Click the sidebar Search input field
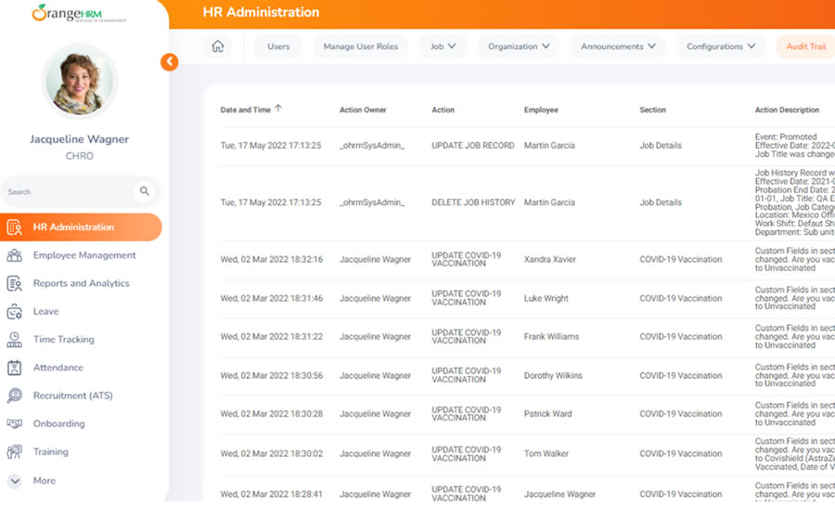Screen dimensions: 835x507 70,192
